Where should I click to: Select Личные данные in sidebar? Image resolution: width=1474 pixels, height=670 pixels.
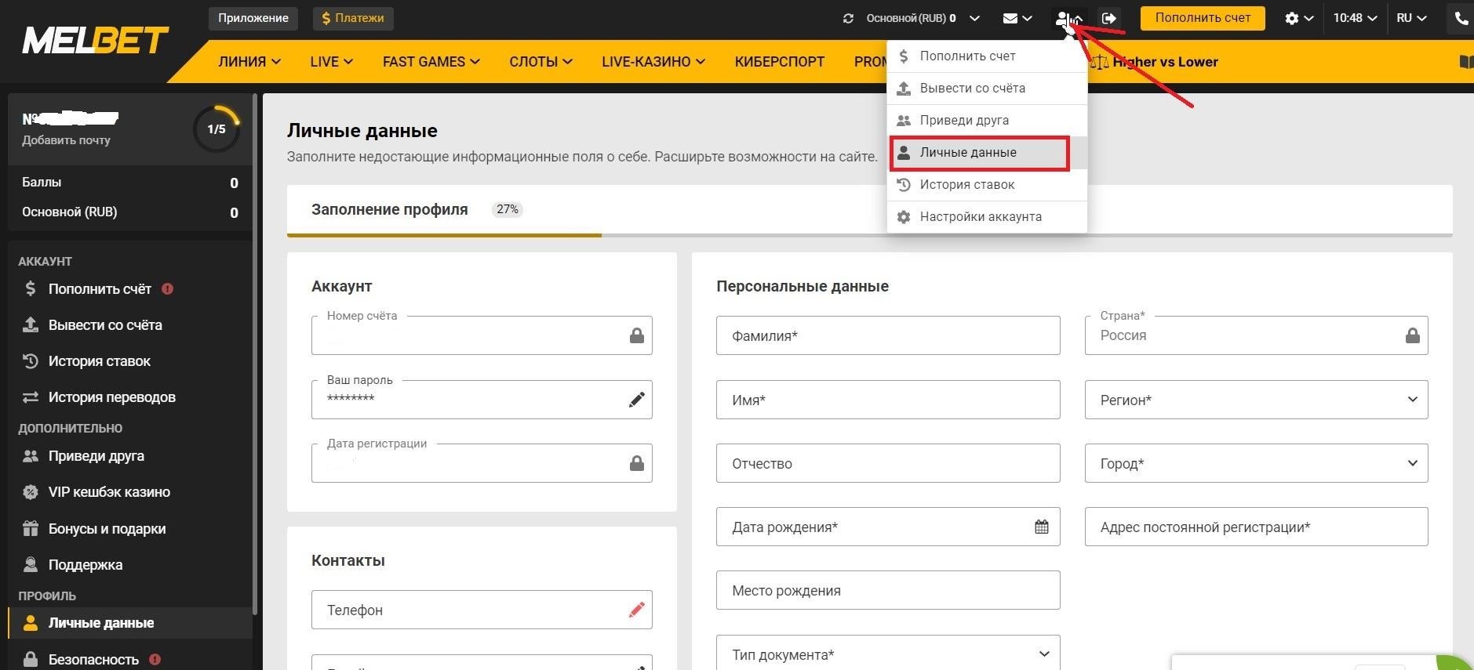[129, 623]
